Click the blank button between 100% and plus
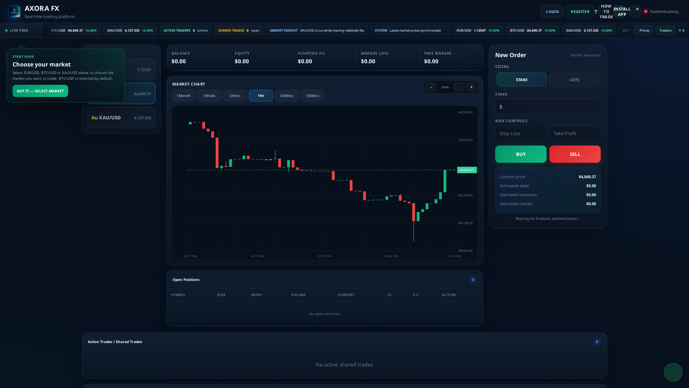This screenshot has width=689, height=388. click(459, 87)
